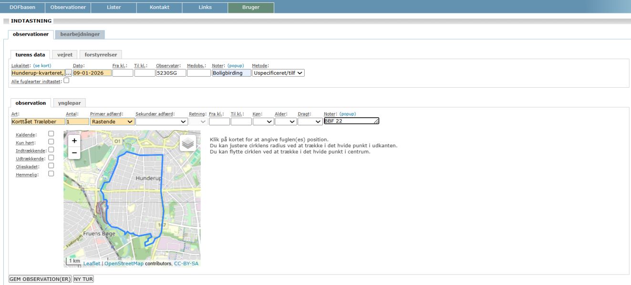This screenshot has height=285, width=631.
Task: Switch to the vejret tab
Action: [65, 55]
